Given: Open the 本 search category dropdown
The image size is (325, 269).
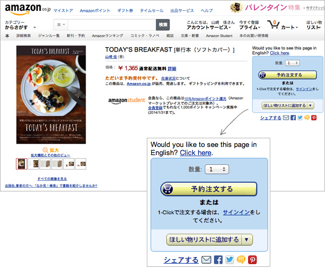Looking at the screenshot, I should click(61, 25).
